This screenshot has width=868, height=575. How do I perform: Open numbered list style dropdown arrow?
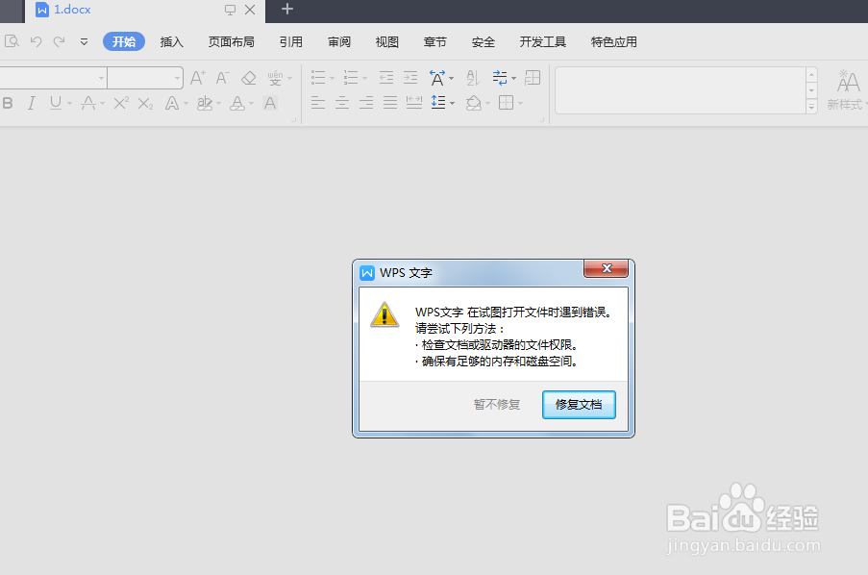tap(365, 78)
